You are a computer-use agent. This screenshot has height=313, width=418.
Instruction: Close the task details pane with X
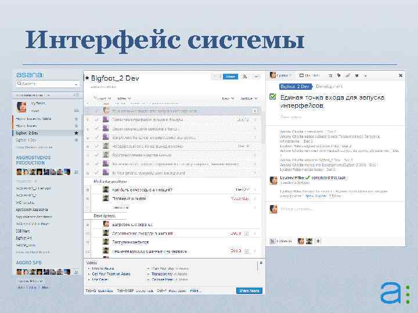pyautogui.click(x=401, y=75)
